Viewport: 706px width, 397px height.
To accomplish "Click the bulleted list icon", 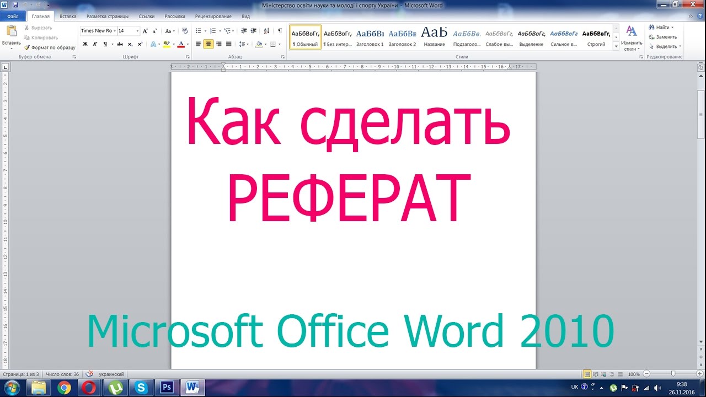I will pyautogui.click(x=199, y=31).
